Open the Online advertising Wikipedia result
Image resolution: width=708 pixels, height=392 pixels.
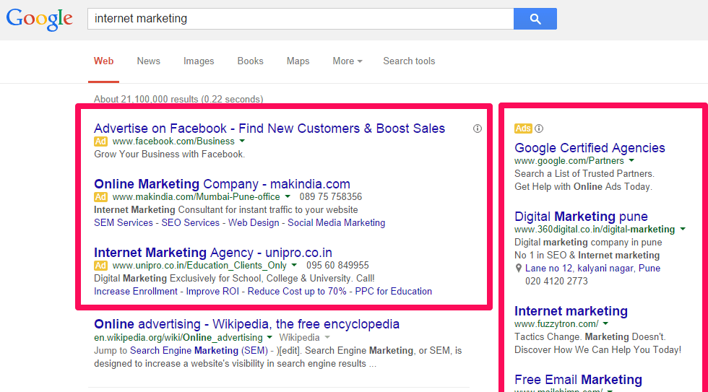tap(246, 324)
